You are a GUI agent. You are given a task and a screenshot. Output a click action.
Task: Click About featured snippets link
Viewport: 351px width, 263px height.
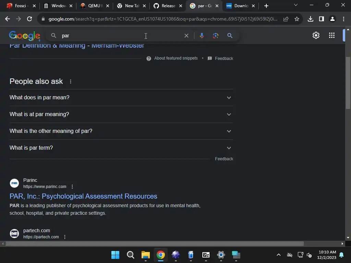coord(176,58)
